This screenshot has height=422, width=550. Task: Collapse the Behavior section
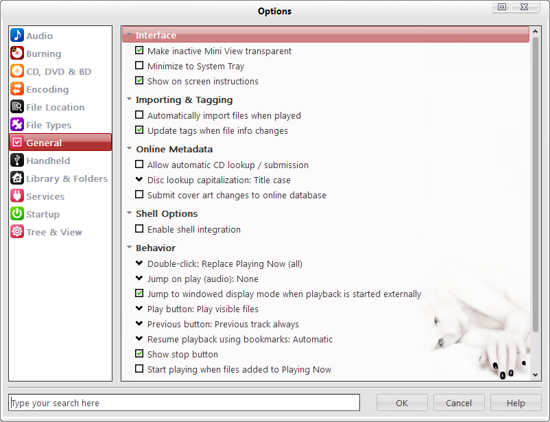tap(130, 248)
